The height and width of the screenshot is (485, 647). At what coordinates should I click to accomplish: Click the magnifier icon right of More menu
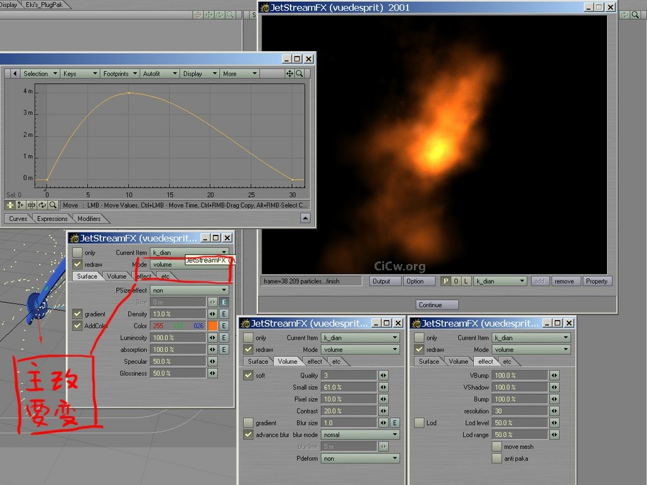[x=299, y=73]
